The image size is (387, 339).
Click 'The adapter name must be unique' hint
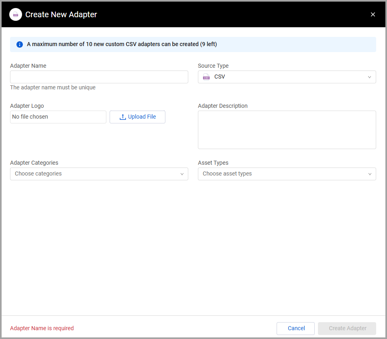tap(53, 87)
